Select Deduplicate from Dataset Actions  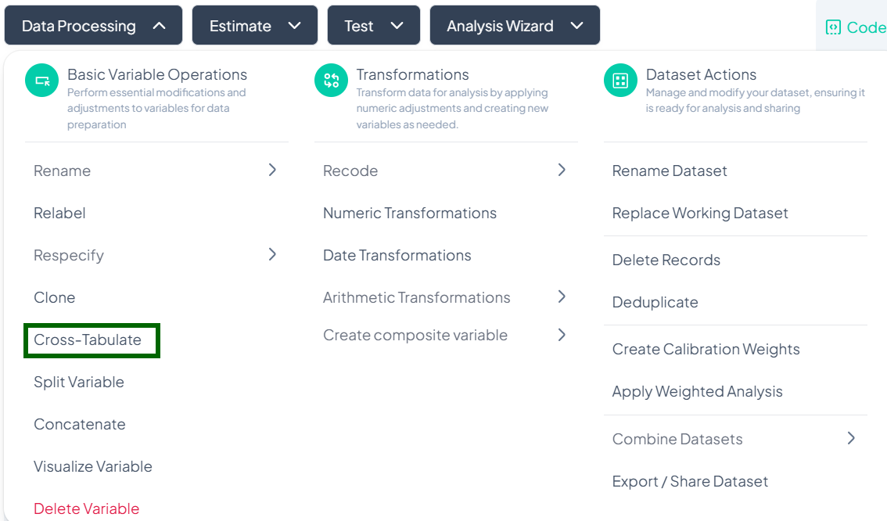655,302
